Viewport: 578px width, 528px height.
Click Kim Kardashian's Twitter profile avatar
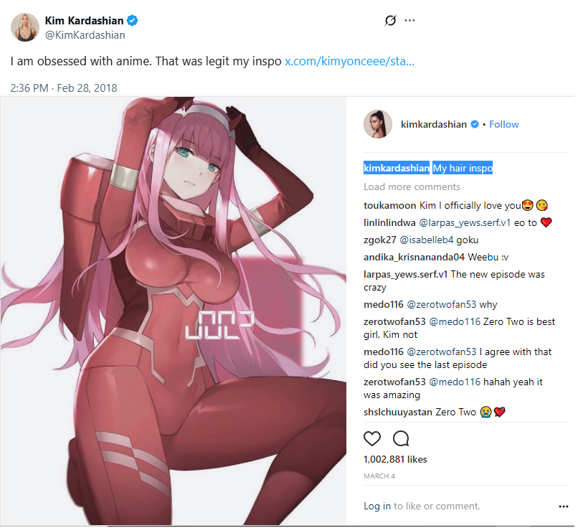[24, 27]
